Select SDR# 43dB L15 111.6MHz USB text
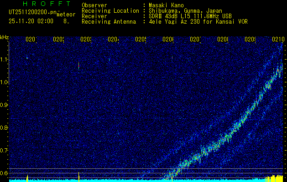This screenshot has width=287, height=182. [x=190, y=16]
